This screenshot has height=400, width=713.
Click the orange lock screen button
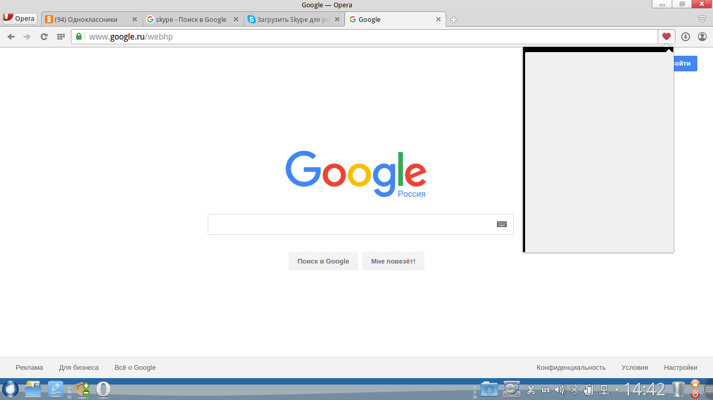(695, 384)
